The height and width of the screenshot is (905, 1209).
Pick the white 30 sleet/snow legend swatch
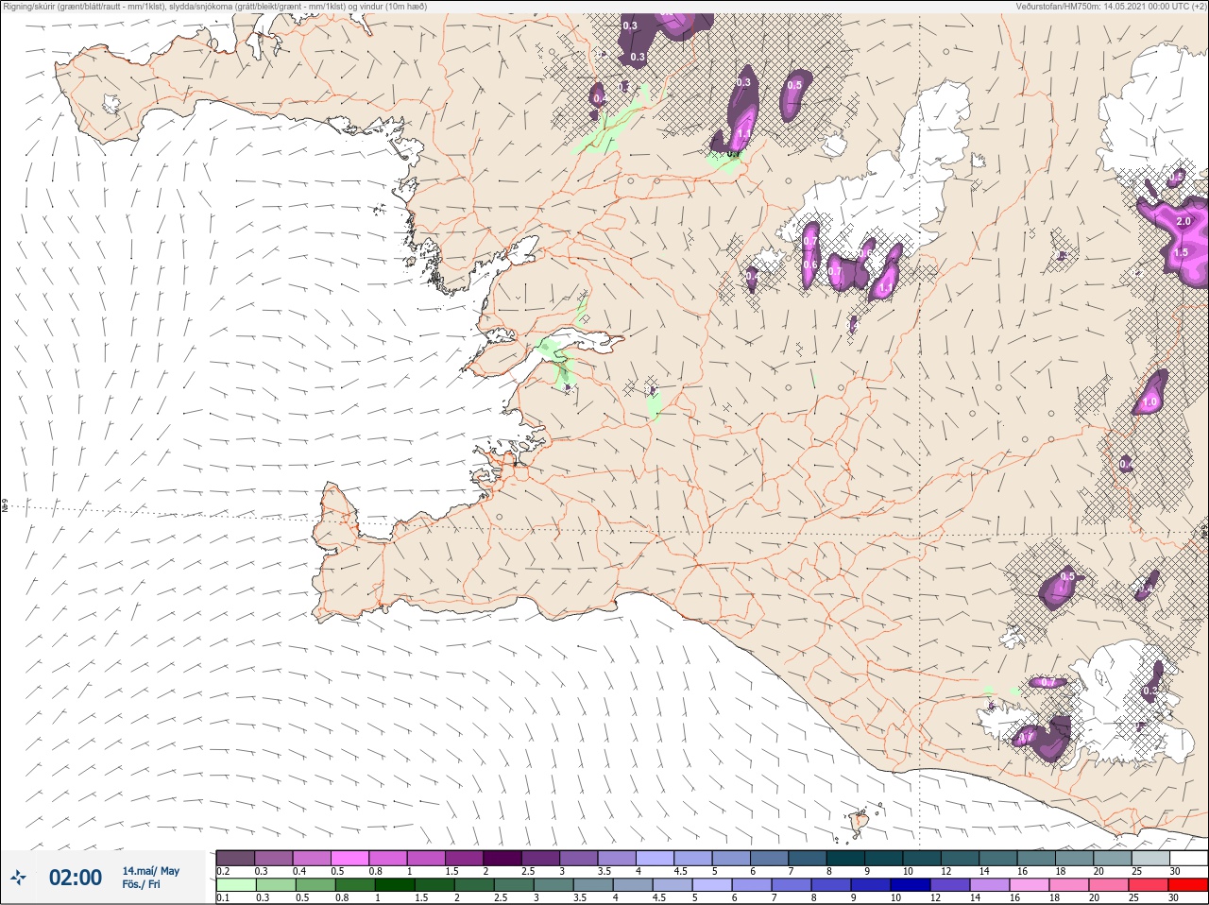[1188, 858]
